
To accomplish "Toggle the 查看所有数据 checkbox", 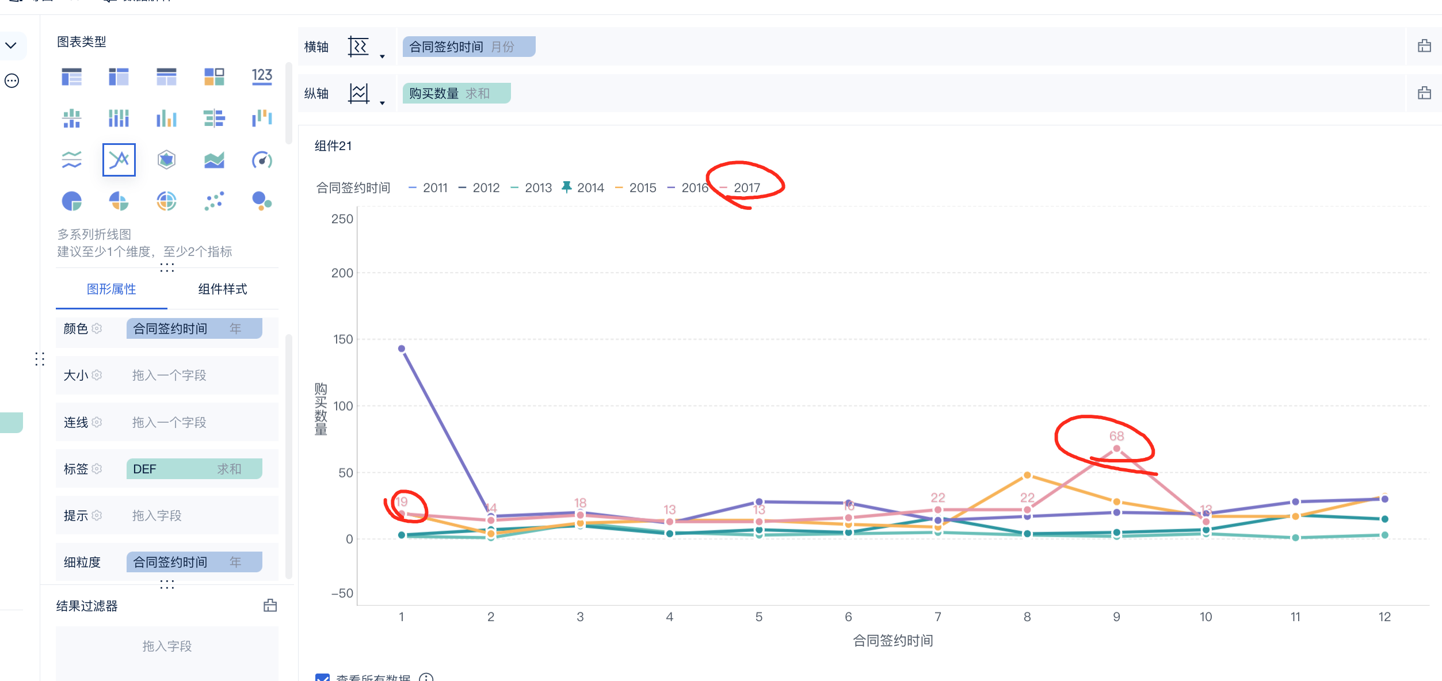I will [323, 677].
